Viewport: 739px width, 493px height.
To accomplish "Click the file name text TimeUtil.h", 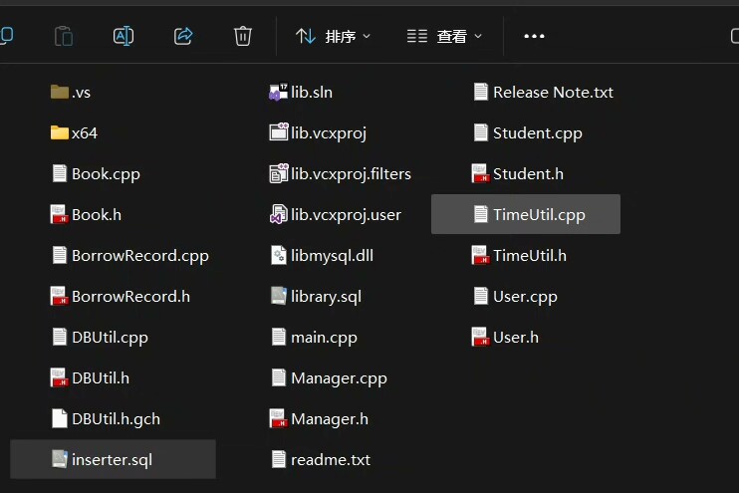I will (530, 256).
